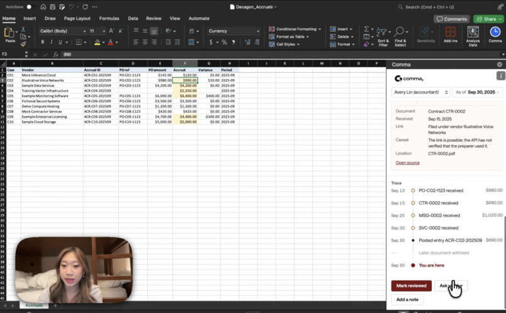Click the Increase Font Size icon
Image resolution: width=506 pixels, height=313 pixels.
[x=111, y=31]
